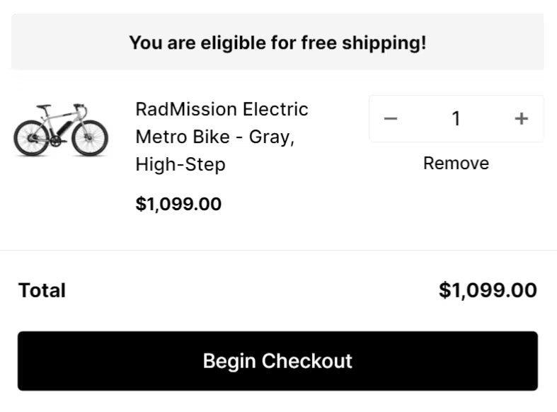Proceed to checkout using the black button
Viewport: 557px width, 412px height.
point(277,361)
